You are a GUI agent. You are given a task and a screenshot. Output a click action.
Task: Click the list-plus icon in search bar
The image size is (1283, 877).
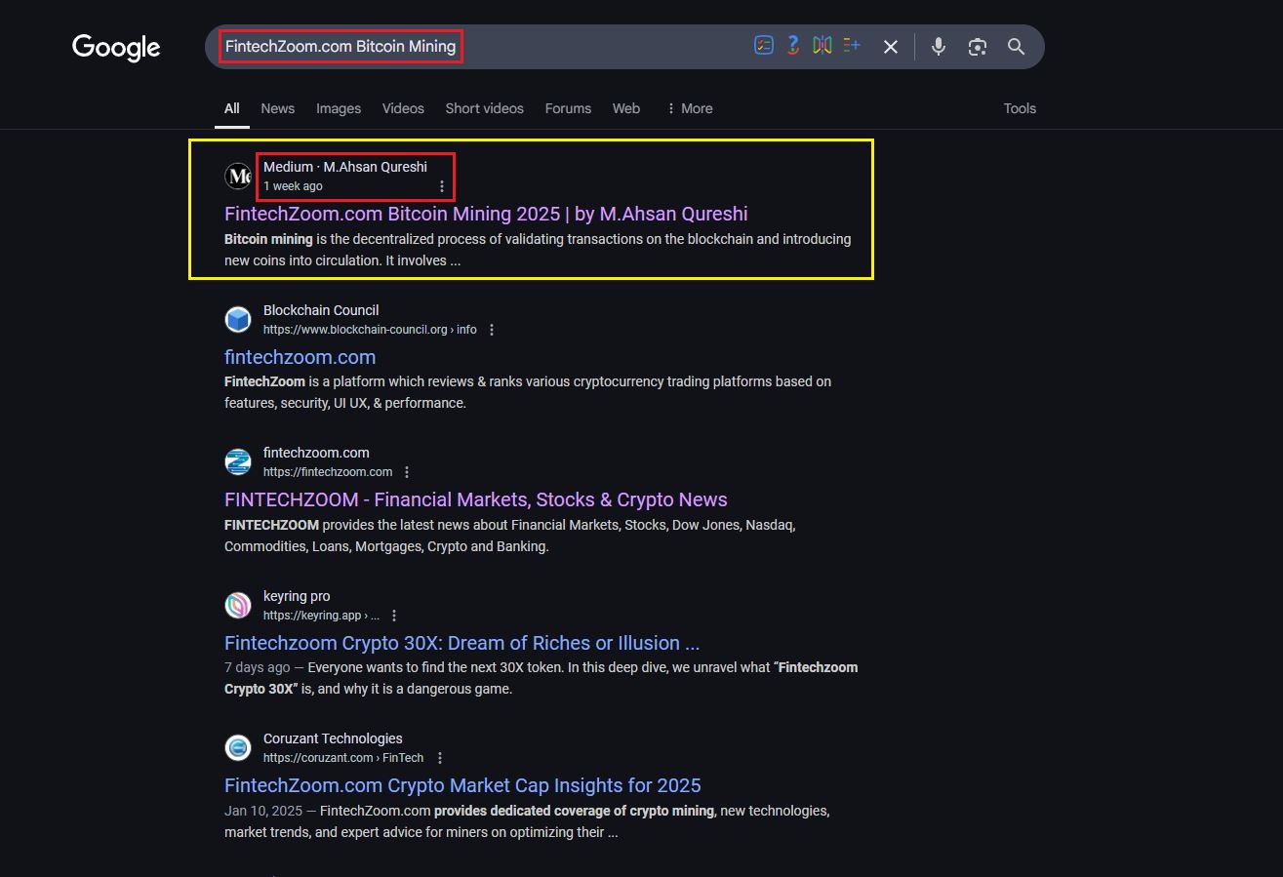(852, 46)
